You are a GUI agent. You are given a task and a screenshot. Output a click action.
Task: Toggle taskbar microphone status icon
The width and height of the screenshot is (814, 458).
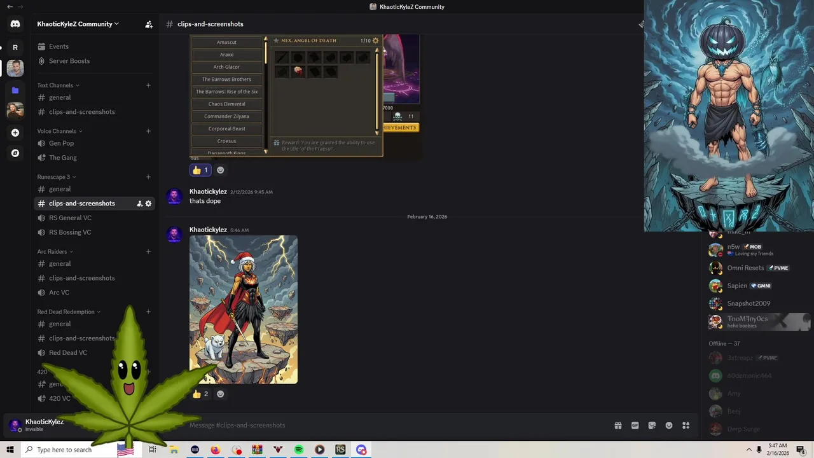coord(759,450)
